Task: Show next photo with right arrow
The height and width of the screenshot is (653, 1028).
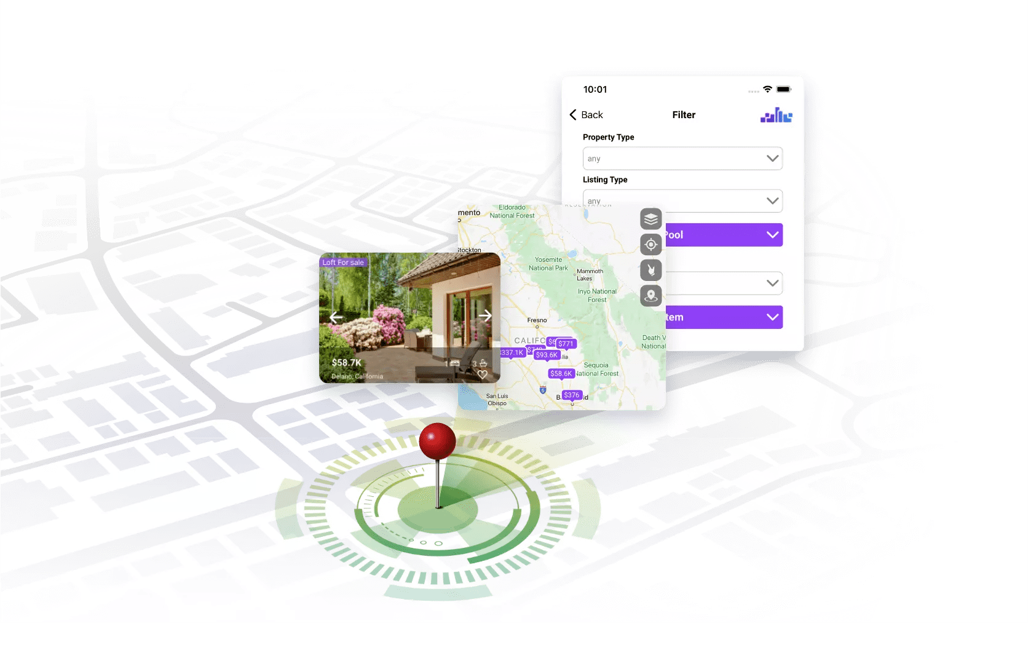Action: pos(485,315)
